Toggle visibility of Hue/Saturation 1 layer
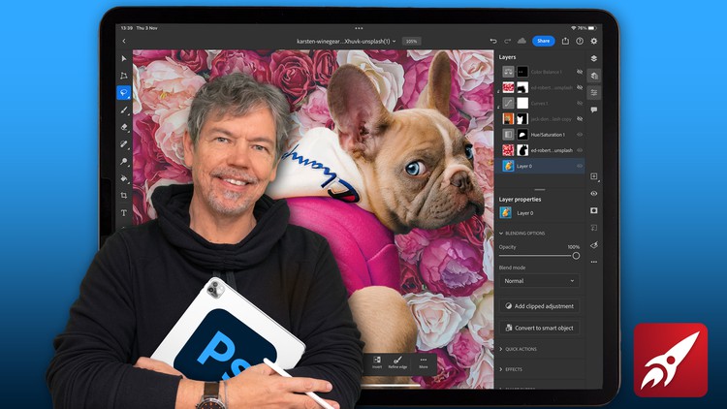Screen dimensions: 727x409 pyautogui.click(x=580, y=135)
